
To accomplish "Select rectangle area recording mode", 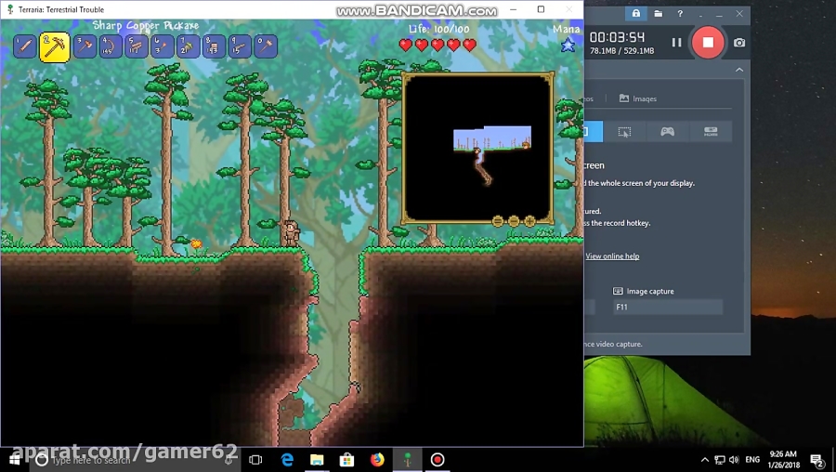I will point(624,131).
